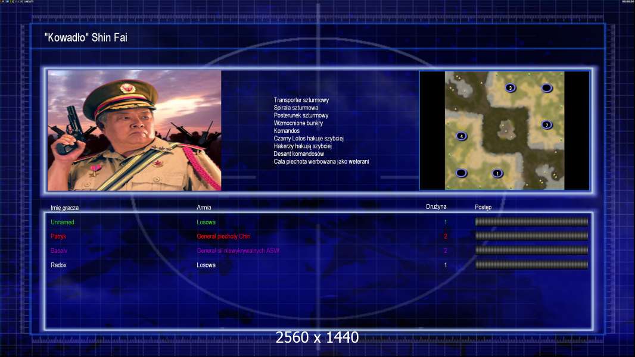Click the "Spirala szturmowa" list entry
635x357 pixels.
point(296,108)
